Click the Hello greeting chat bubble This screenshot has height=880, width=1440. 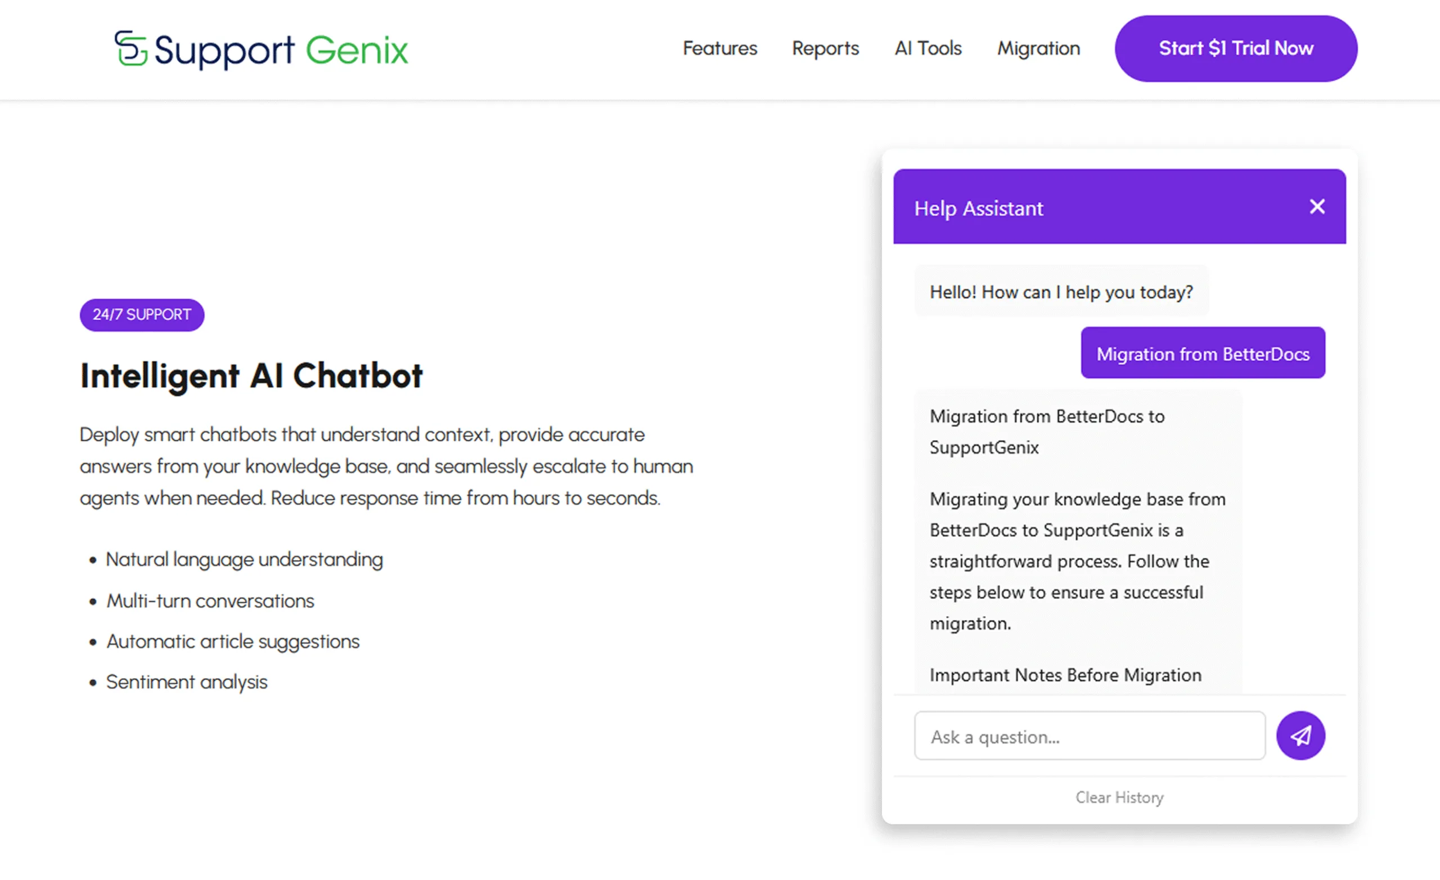1061,291
